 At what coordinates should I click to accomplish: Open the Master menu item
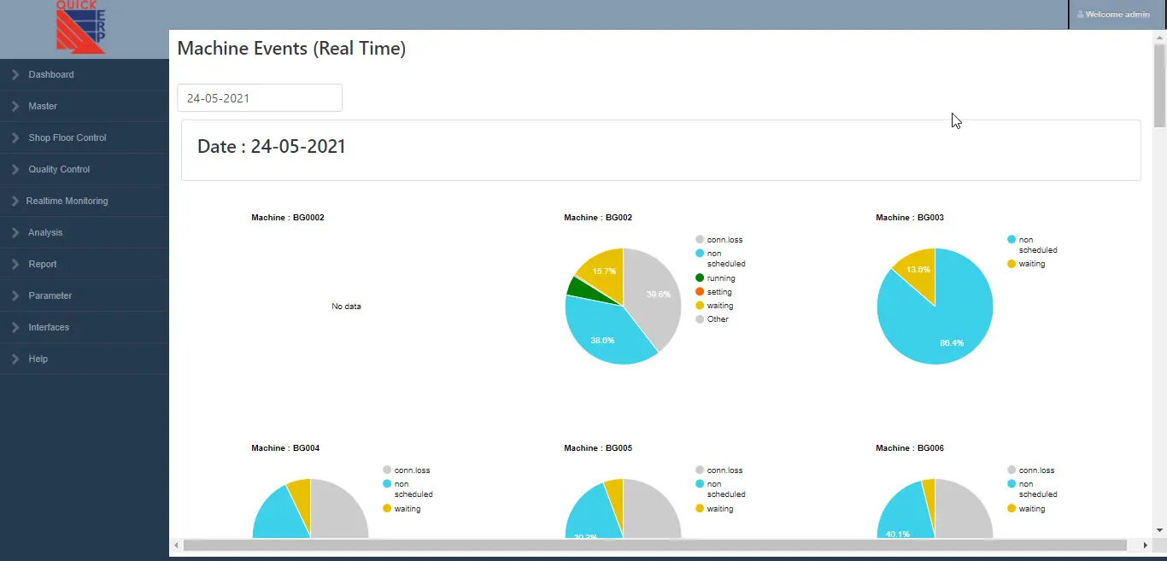85,106
